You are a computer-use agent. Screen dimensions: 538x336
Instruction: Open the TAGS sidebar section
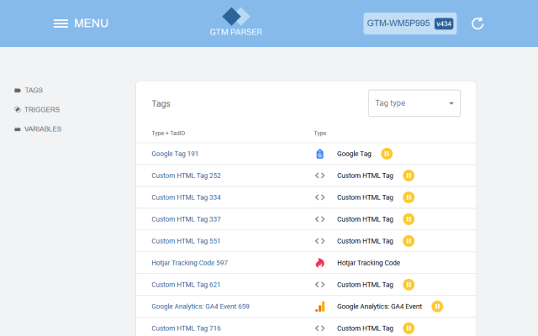34,90
